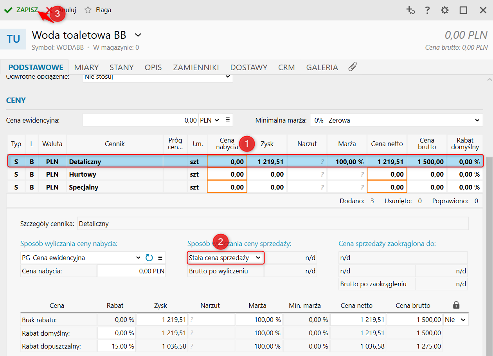Click the Flaga star icon
493x356 pixels.
click(88, 10)
